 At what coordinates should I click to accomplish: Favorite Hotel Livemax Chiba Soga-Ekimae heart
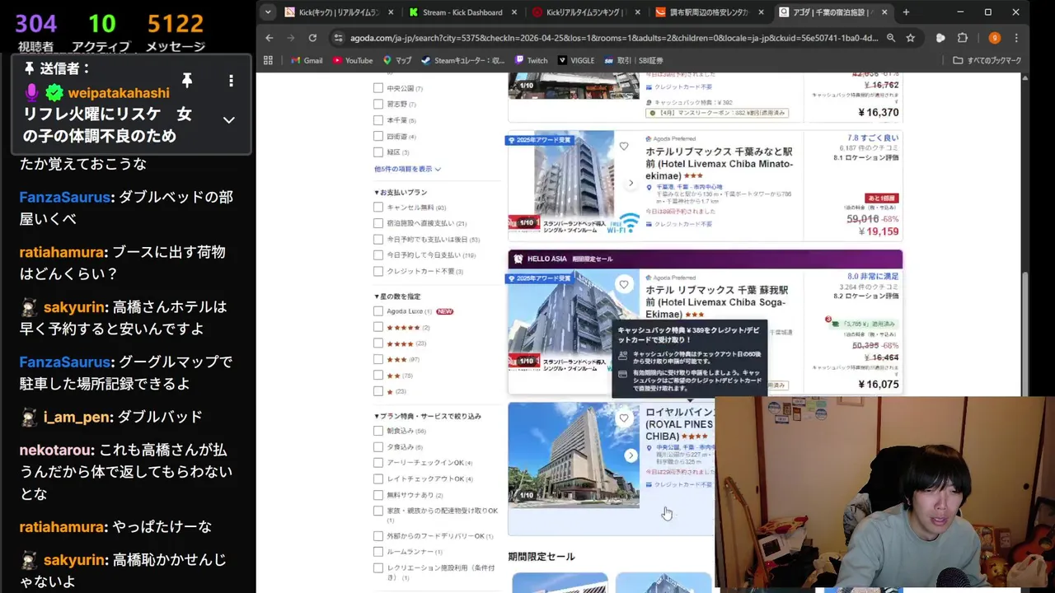pos(624,285)
